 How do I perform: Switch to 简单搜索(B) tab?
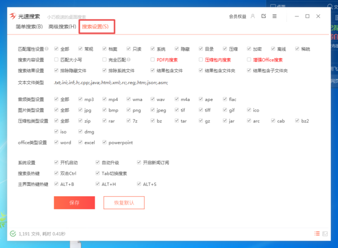(x=29, y=26)
